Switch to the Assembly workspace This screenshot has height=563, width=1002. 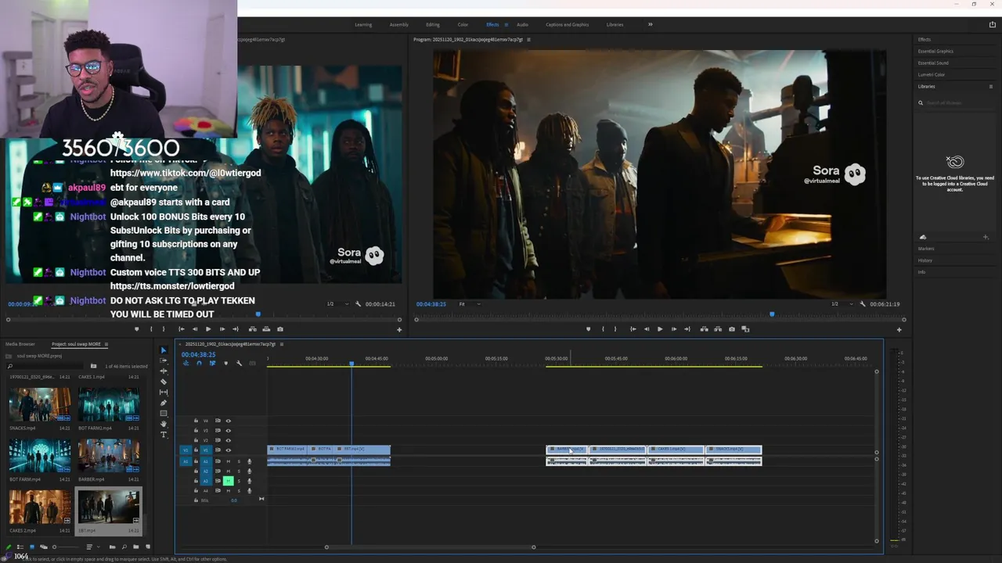pyautogui.click(x=399, y=25)
